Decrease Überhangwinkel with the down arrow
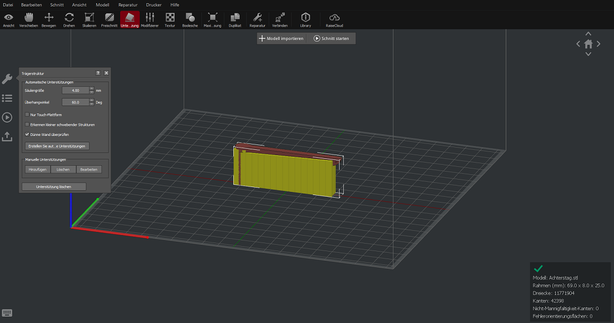Screen dimensions: 614x323 pos(92,104)
